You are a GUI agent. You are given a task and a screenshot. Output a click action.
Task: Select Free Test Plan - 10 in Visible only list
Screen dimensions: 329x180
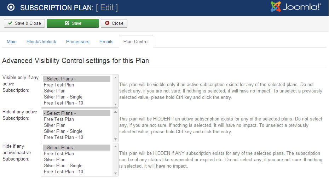(x=63, y=103)
